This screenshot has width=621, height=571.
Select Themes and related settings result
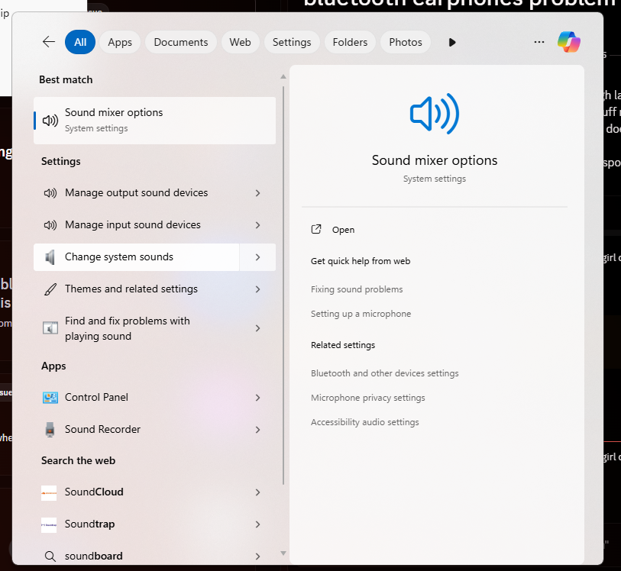[154, 289]
